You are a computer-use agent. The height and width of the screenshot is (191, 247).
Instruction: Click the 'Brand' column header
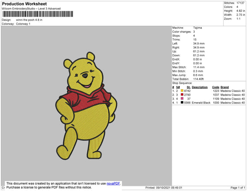tap(224, 87)
